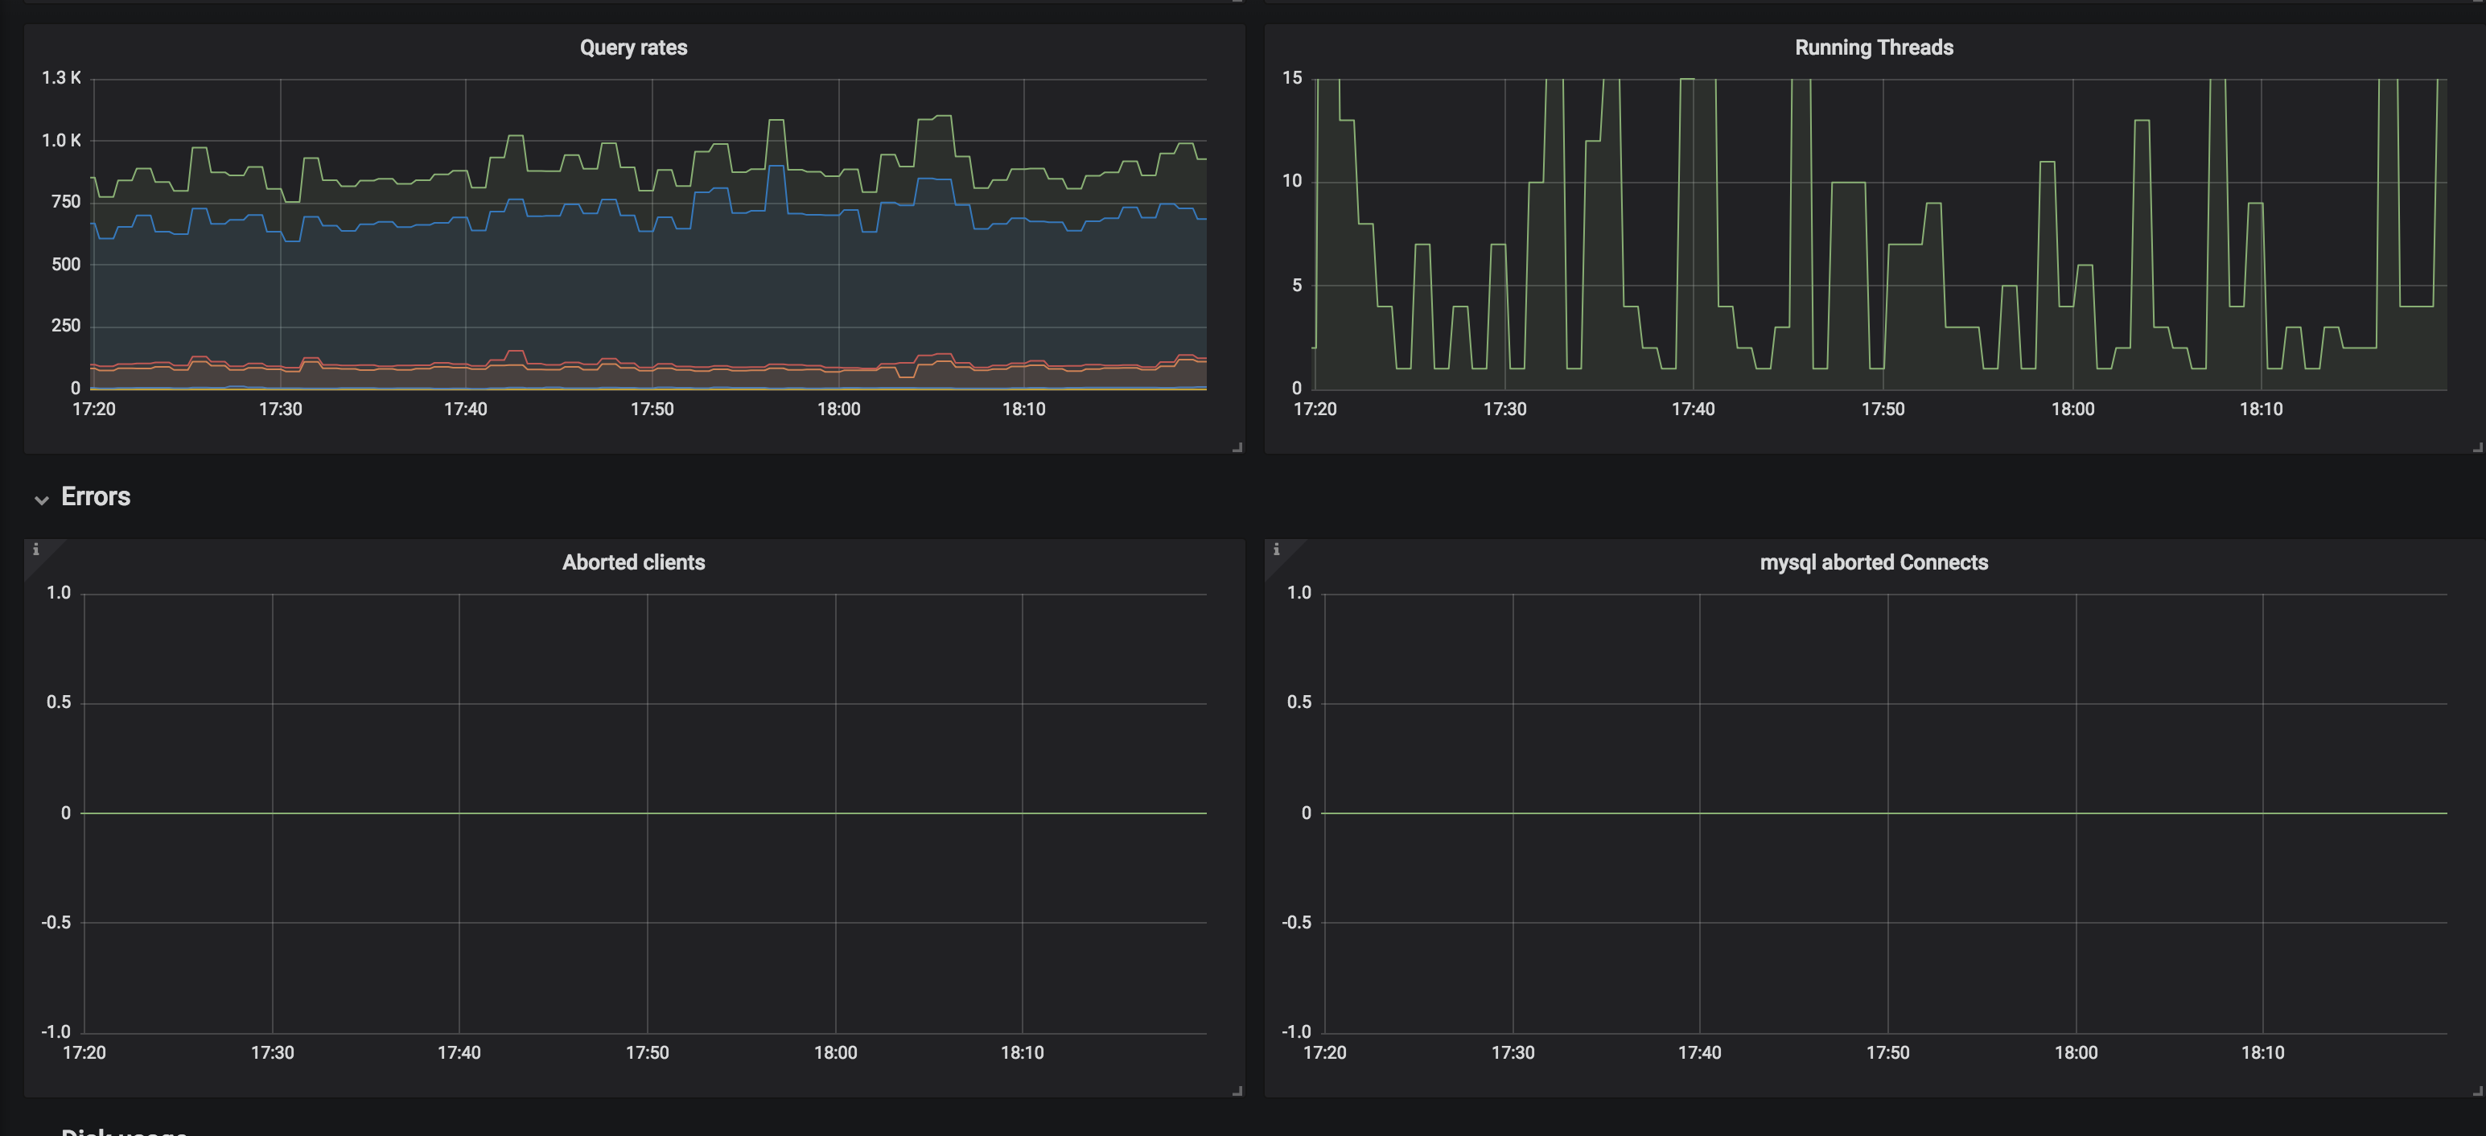Viewport: 2486px width, 1136px height.
Task: Click the Disk usage row header
Action: point(124,1131)
